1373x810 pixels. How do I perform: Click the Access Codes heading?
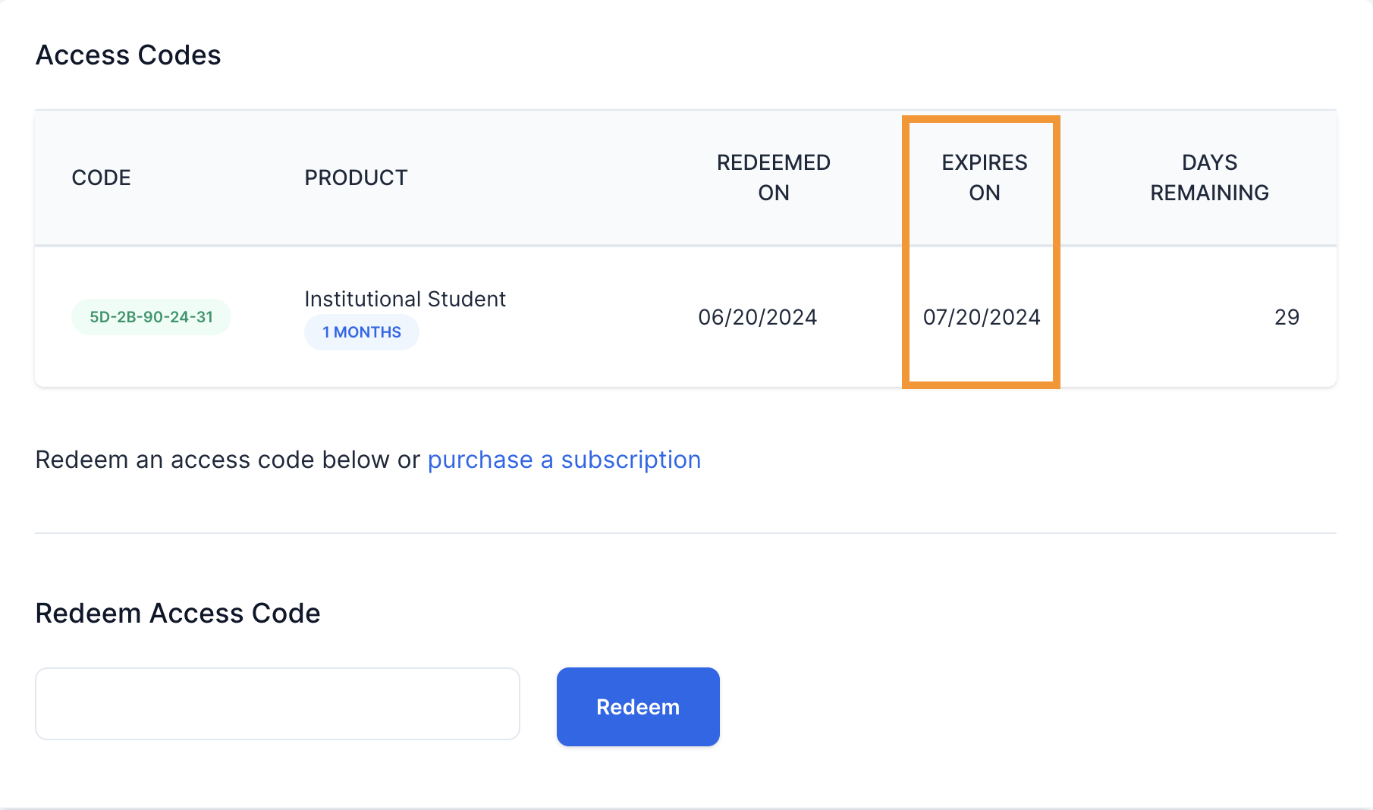127,55
